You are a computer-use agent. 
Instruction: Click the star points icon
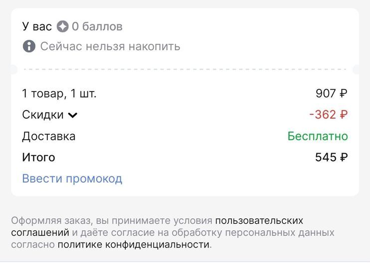[62, 26]
